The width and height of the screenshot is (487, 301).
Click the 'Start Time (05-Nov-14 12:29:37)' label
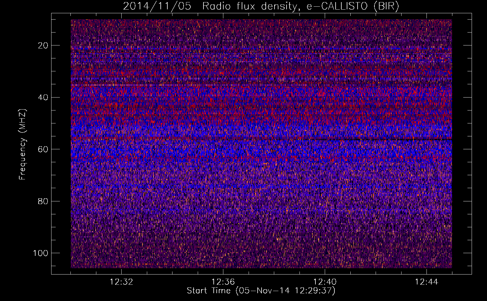coord(261,291)
